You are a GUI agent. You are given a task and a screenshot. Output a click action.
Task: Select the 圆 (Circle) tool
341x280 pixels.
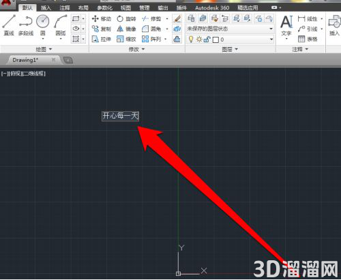click(42, 25)
